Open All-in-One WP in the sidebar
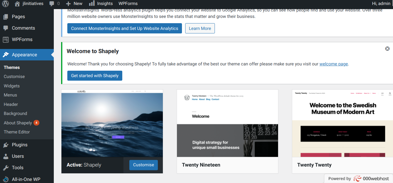Screen dimensions: 393x183 [x=27, y=179]
